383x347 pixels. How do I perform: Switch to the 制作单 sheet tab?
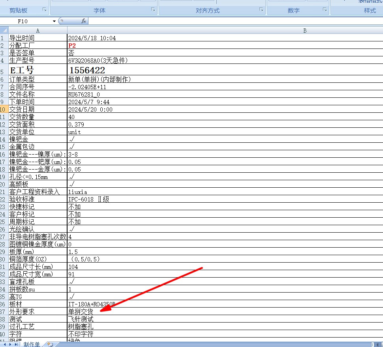tap(32, 344)
